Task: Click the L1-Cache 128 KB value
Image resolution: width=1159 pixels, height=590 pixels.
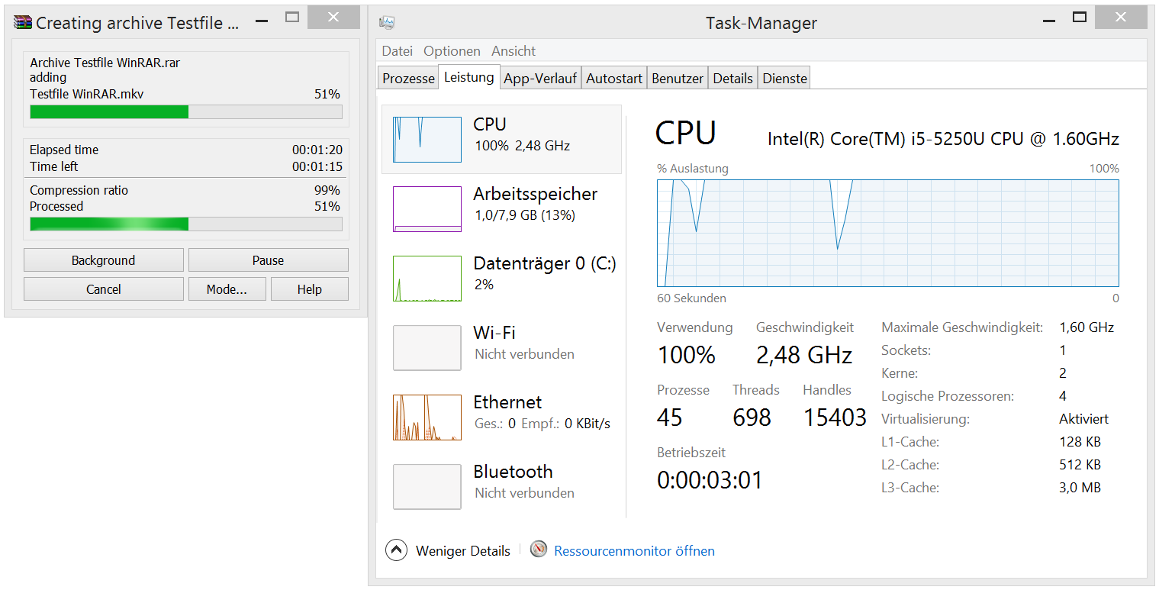Action: pyautogui.click(x=1080, y=442)
